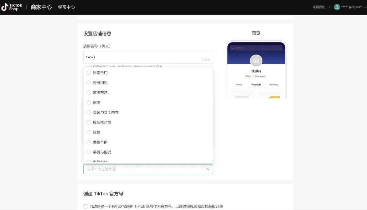This screenshot has height=210, width=367.
Task: Select the 居家日用 category radio button
Action: tap(89, 73)
